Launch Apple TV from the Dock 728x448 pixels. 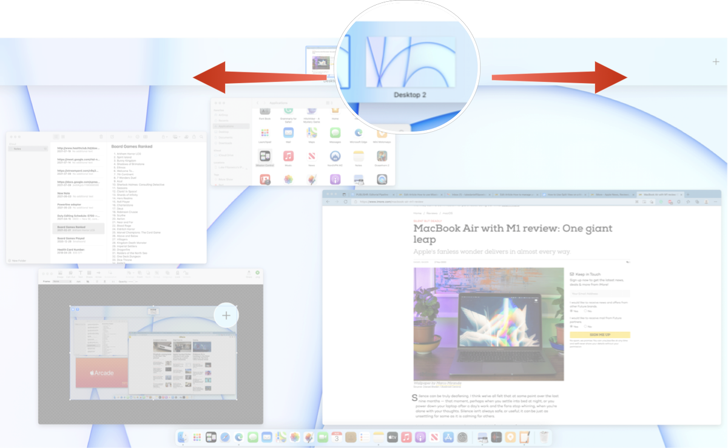(393, 437)
